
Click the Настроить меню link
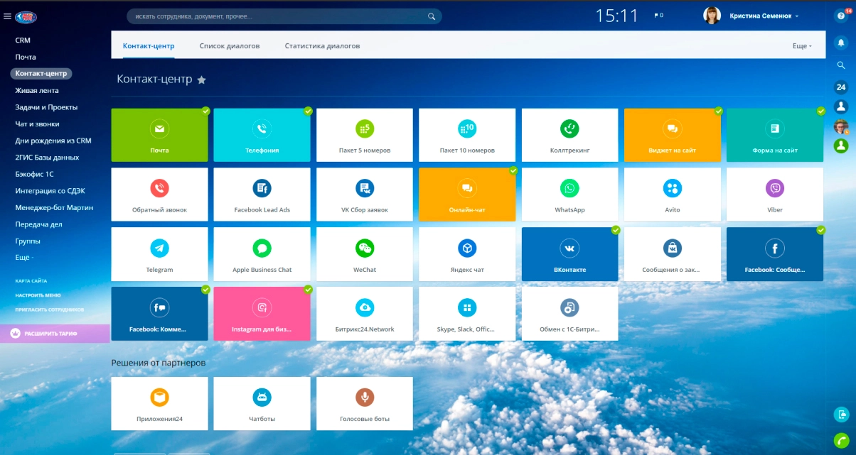click(x=38, y=295)
